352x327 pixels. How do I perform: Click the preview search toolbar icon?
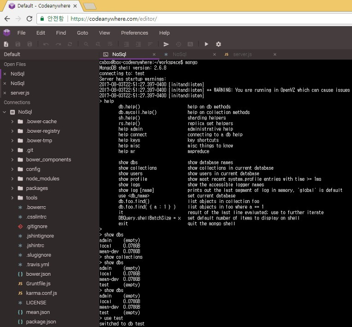190,44
